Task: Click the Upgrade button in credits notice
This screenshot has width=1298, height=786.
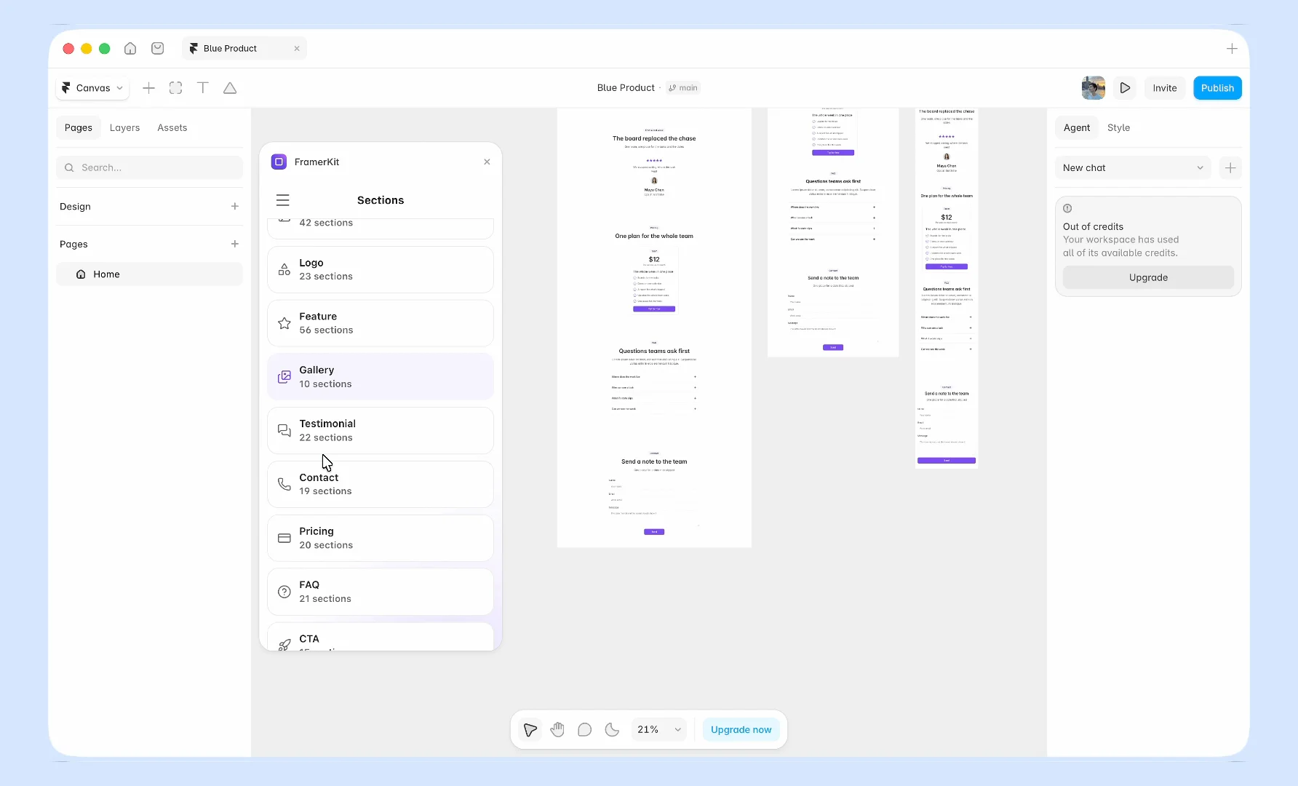Action: [1148, 277]
